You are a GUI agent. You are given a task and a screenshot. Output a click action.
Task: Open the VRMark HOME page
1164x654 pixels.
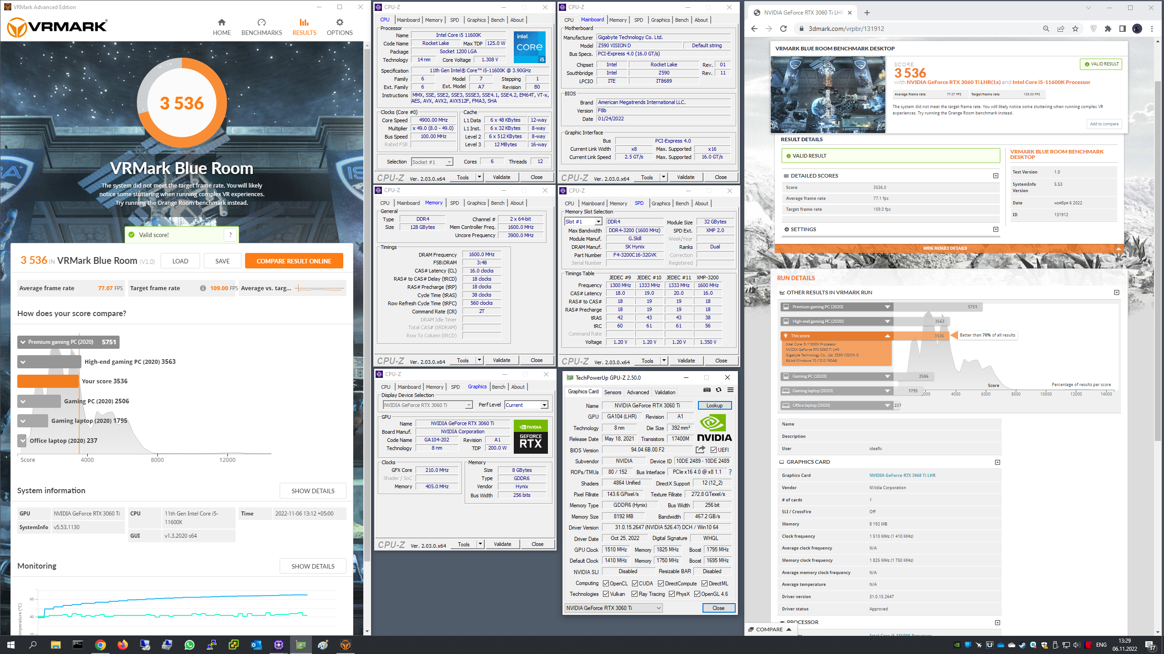tap(221, 27)
